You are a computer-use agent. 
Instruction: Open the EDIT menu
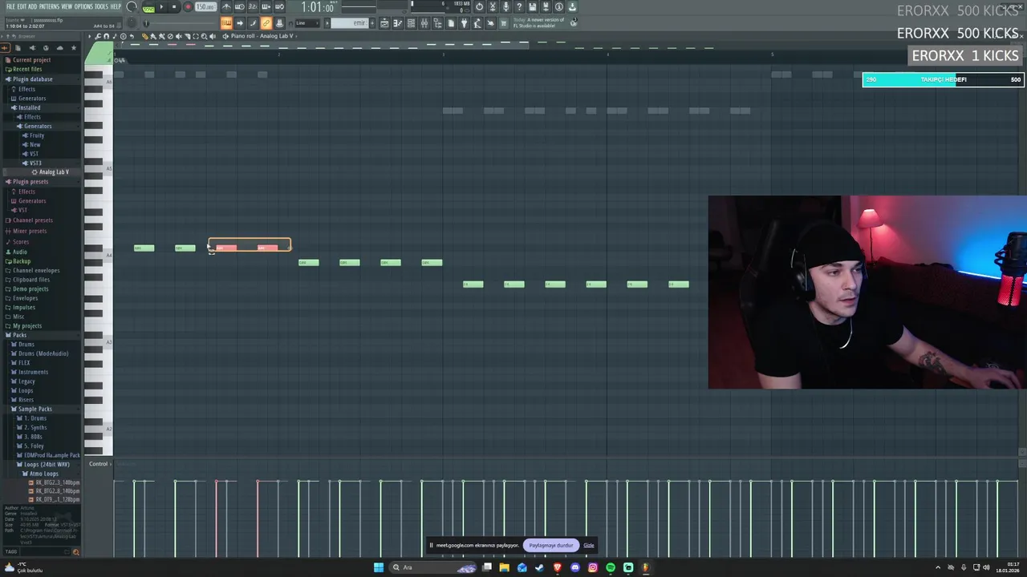click(21, 6)
